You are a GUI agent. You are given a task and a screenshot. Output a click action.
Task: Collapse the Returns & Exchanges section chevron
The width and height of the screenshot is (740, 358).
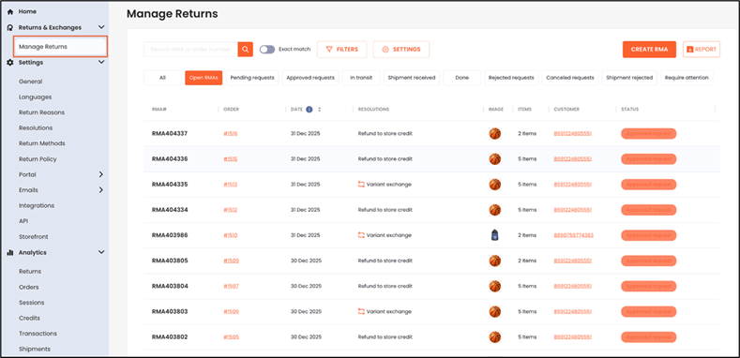pyautogui.click(x=101, y=27)
